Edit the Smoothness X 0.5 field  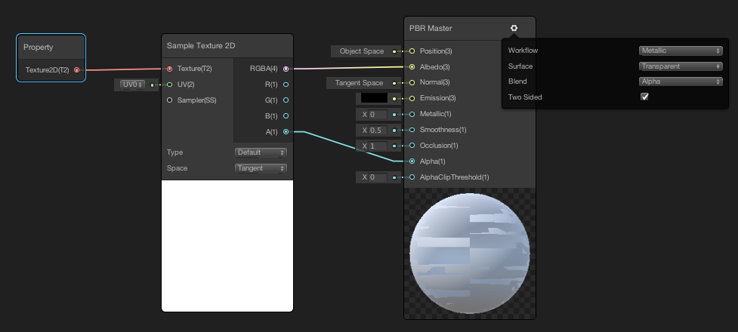[378, 131]
